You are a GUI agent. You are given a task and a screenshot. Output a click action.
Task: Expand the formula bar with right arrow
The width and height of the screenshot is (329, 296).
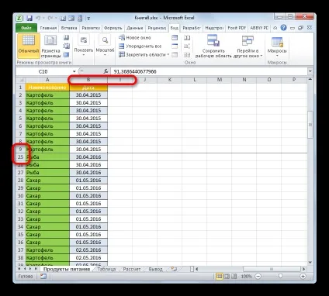310,71
